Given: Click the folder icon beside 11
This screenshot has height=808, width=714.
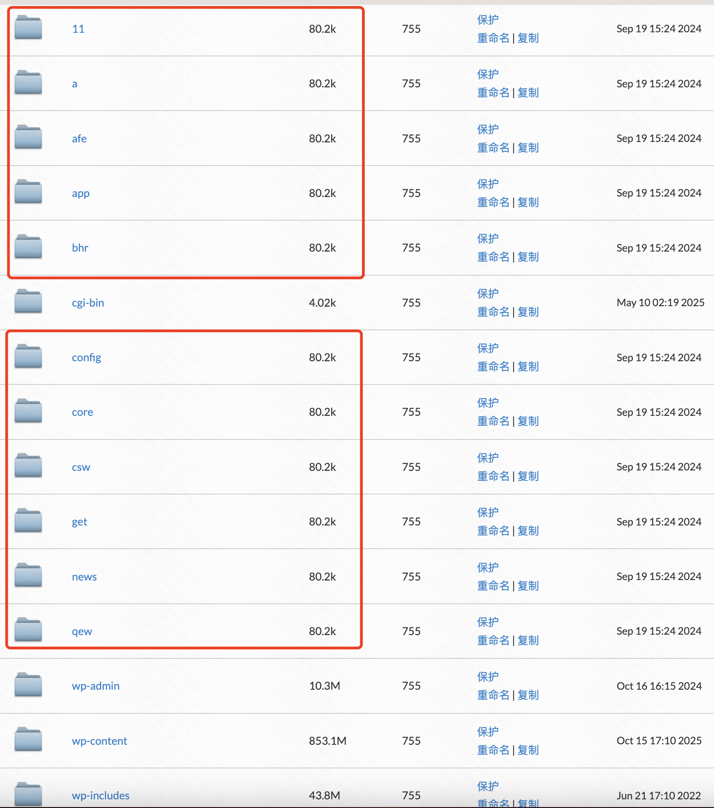Looking at the screenshot, I should point(28,28).
